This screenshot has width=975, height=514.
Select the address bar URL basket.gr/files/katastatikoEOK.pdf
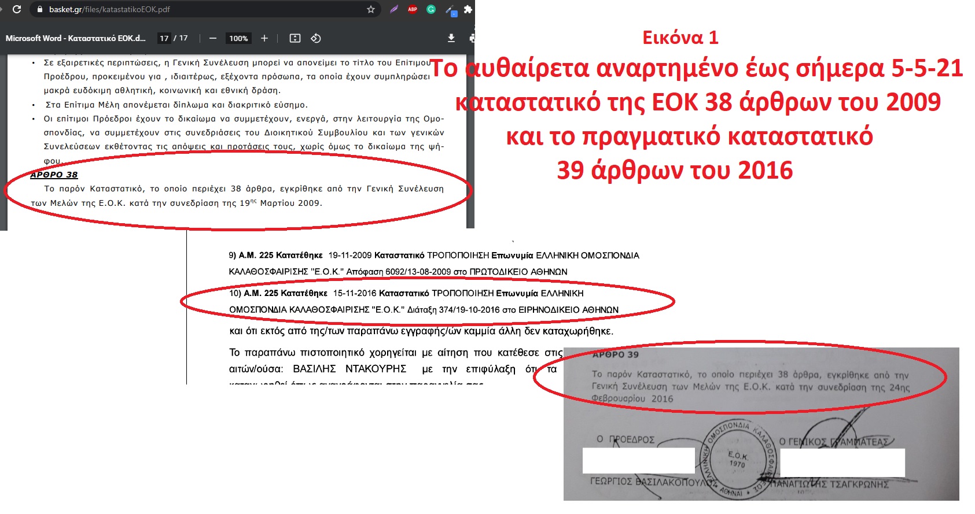(x=109, y=9)
